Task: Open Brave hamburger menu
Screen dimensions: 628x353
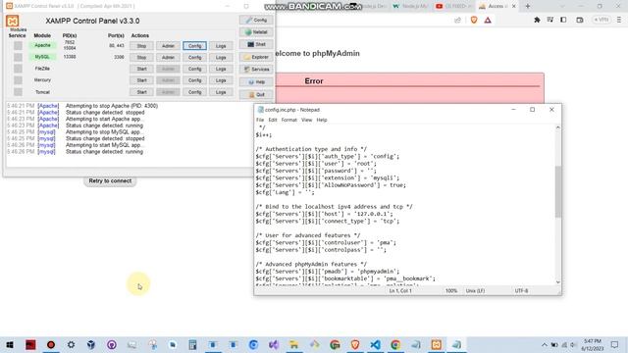Action: tap(619, 20)
